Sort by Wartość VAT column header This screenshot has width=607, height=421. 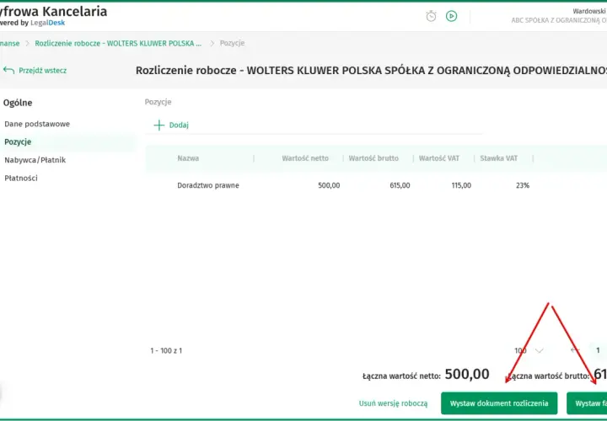(439, 158)
